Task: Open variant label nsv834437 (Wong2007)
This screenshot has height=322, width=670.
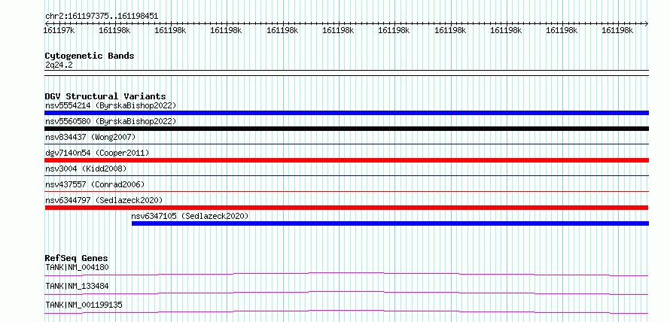Action: 90,137
